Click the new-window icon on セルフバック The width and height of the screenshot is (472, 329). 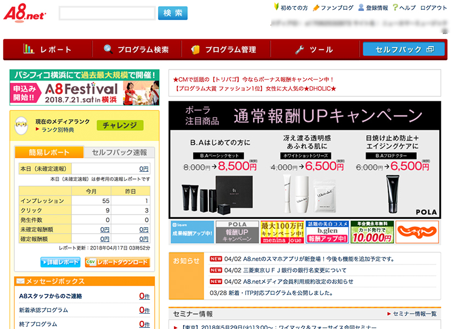tap(430, 49)
